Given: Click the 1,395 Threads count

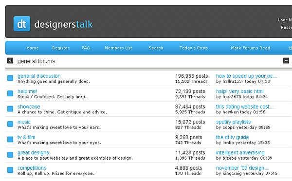Looking at the screenshot, I should coord(190,158).
